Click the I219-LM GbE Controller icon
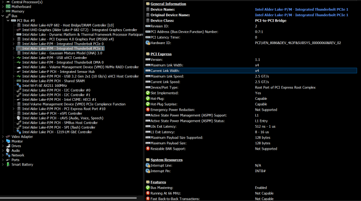The image size is (361, 201). (x=19, y=132)
